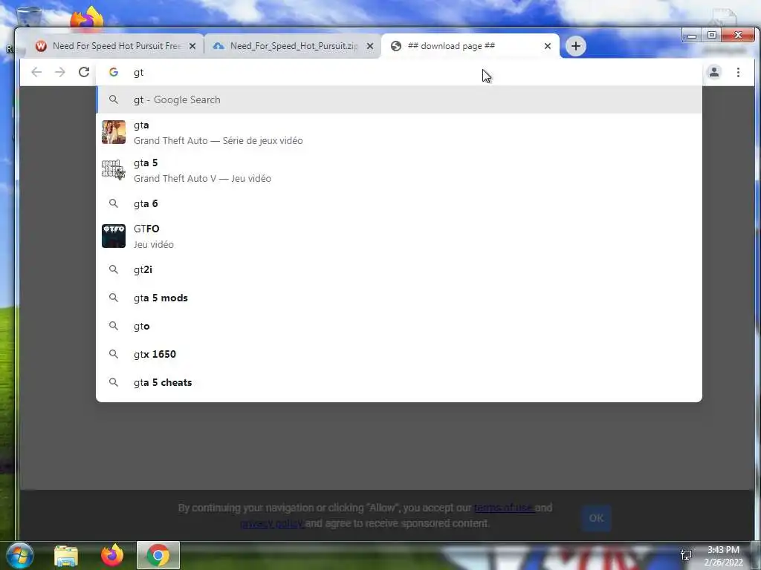
Task: Pick the gta 6 suggestion
Action: click(399, 203)
